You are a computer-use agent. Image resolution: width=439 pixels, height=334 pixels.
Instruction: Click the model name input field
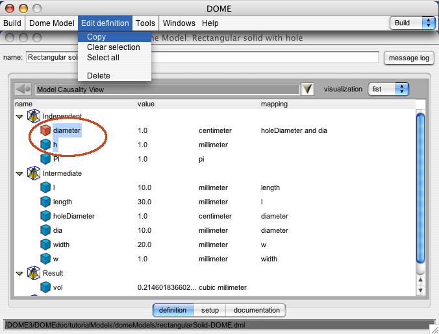point(203,57)
